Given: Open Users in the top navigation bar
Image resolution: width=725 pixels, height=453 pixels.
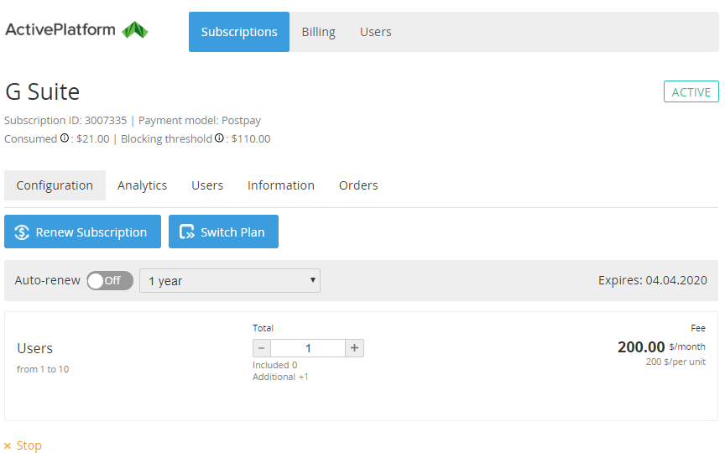Looking at the screenshot, I should (x=375, y=32).
